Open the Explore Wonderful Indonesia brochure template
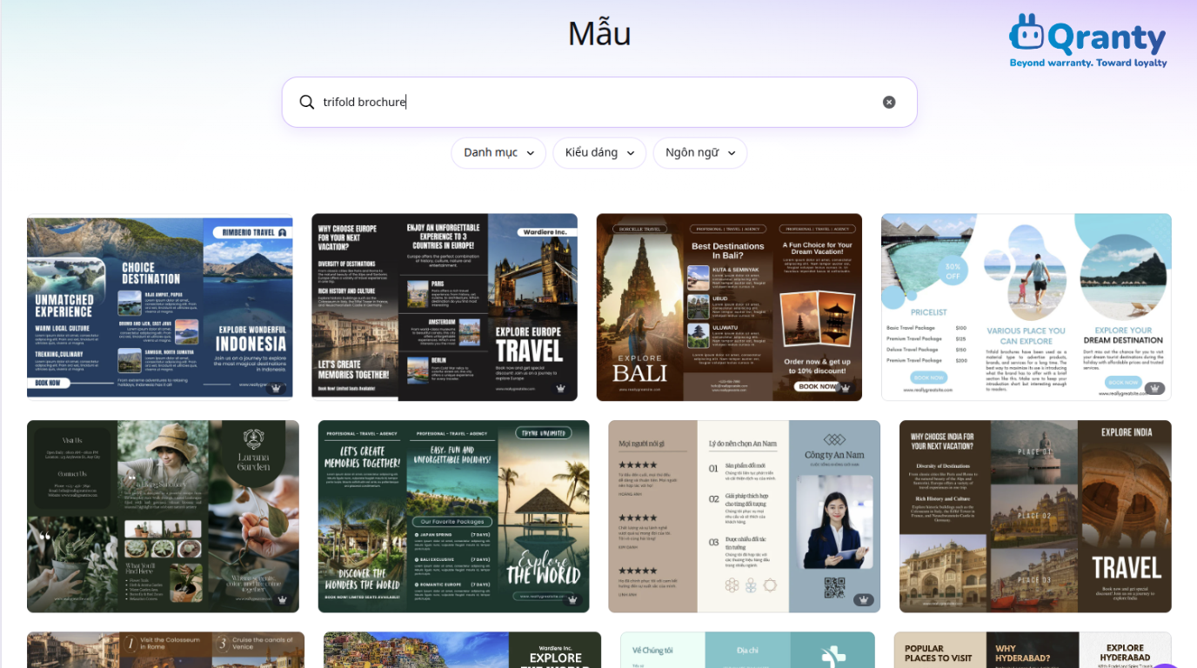The height and width of the screenshot is (668, 1197). click(x=160, y=307)
